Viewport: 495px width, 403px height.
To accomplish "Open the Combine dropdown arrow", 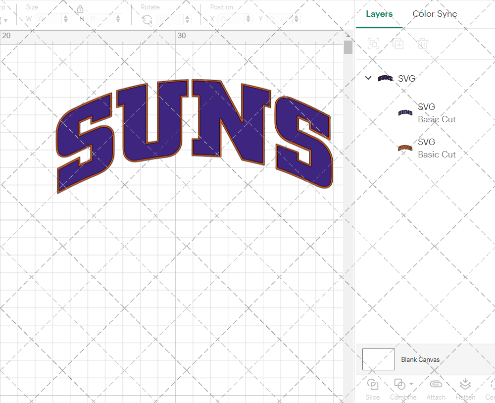I will click(x=411, y=384).
